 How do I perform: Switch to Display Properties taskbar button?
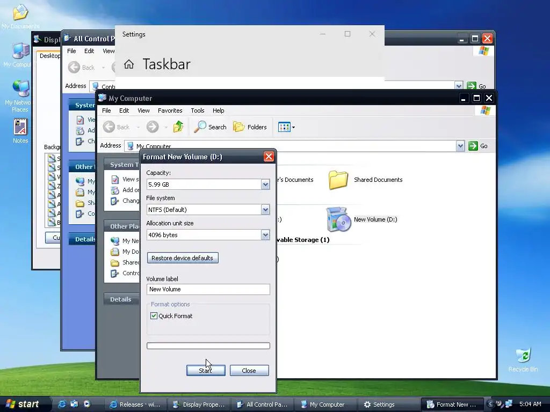[x=199, y=404]
